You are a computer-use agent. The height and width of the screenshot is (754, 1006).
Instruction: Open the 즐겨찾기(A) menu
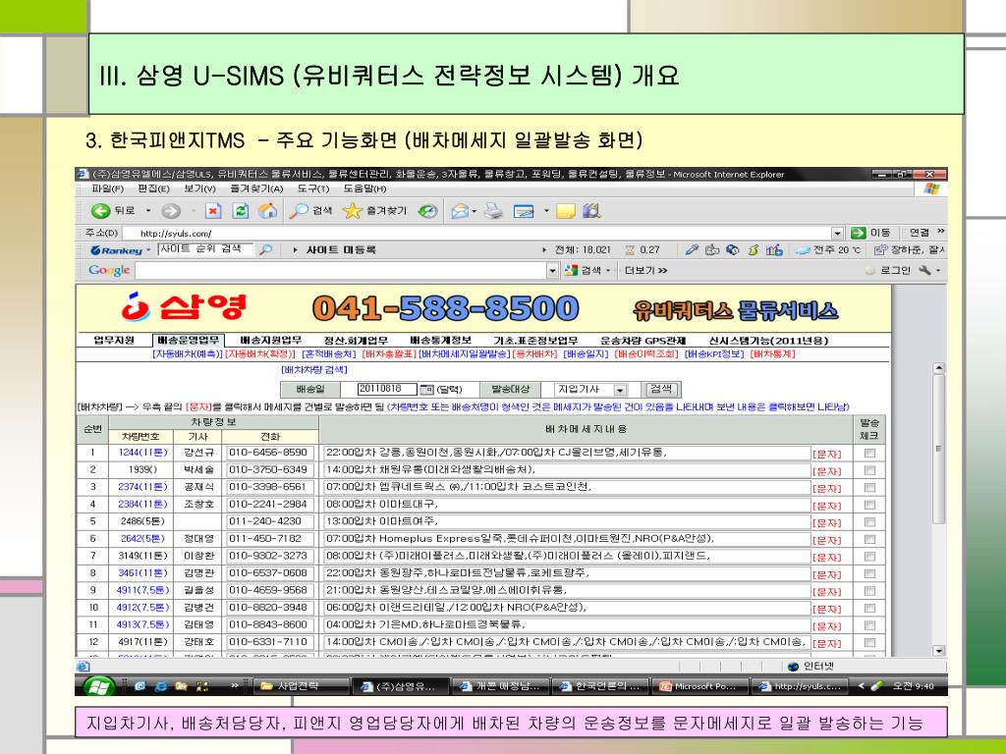256,188
